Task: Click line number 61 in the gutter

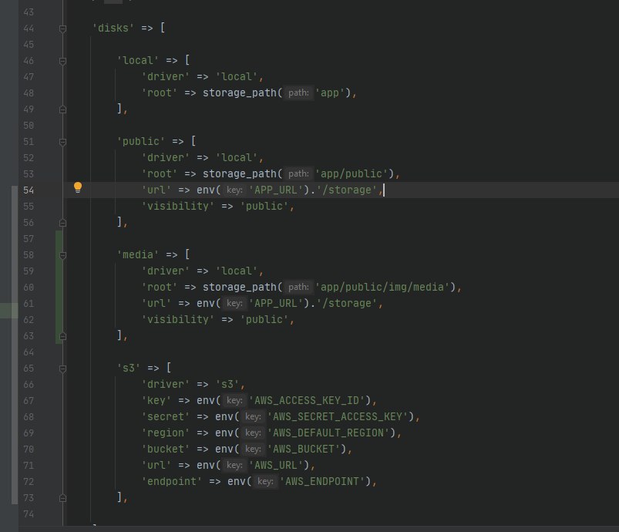Action: click(29, 304)
